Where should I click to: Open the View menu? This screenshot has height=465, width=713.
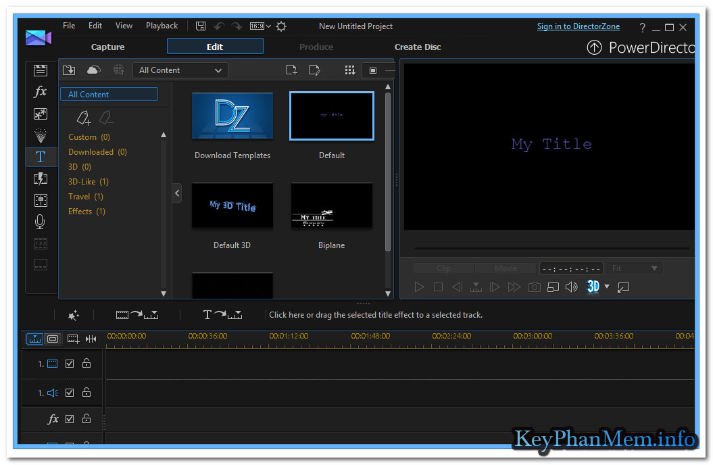[124, 26]
